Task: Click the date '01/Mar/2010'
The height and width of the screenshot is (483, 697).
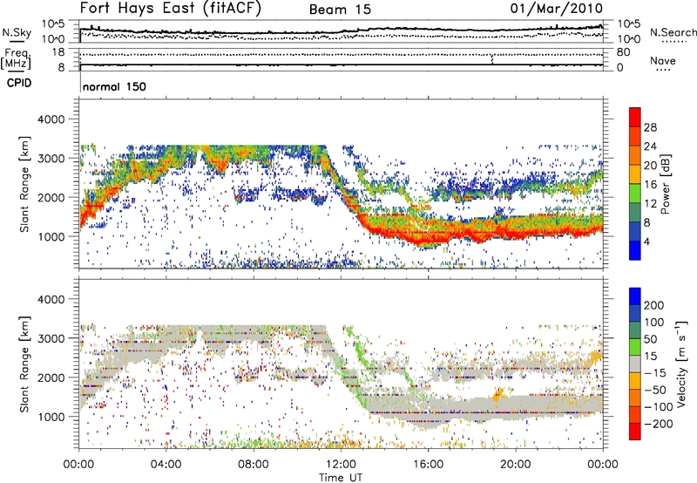Action: pos(557,8)
